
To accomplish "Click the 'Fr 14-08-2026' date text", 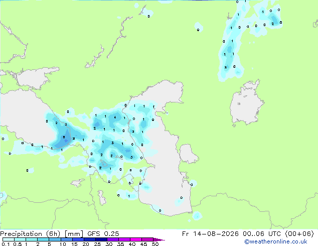I will pyautogui.click(x=210, y=234).
